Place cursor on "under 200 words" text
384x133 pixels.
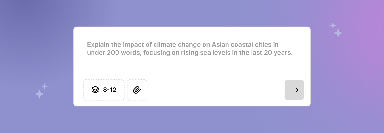pyautogui.click(x=114, y=53)
